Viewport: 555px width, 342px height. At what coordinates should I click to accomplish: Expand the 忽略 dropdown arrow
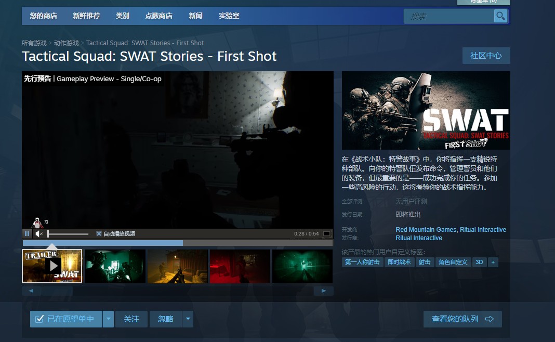[x=188, y=319]
